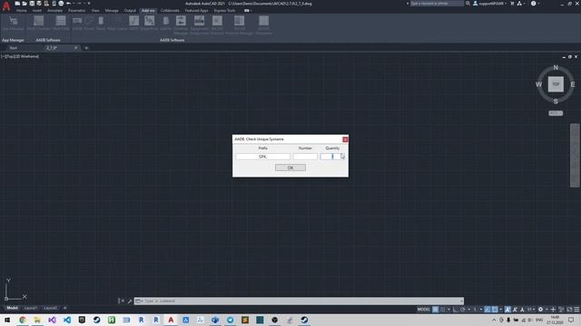Show hidden system tray icons
This screenshot has width=581, height=326.
(494, 320)
